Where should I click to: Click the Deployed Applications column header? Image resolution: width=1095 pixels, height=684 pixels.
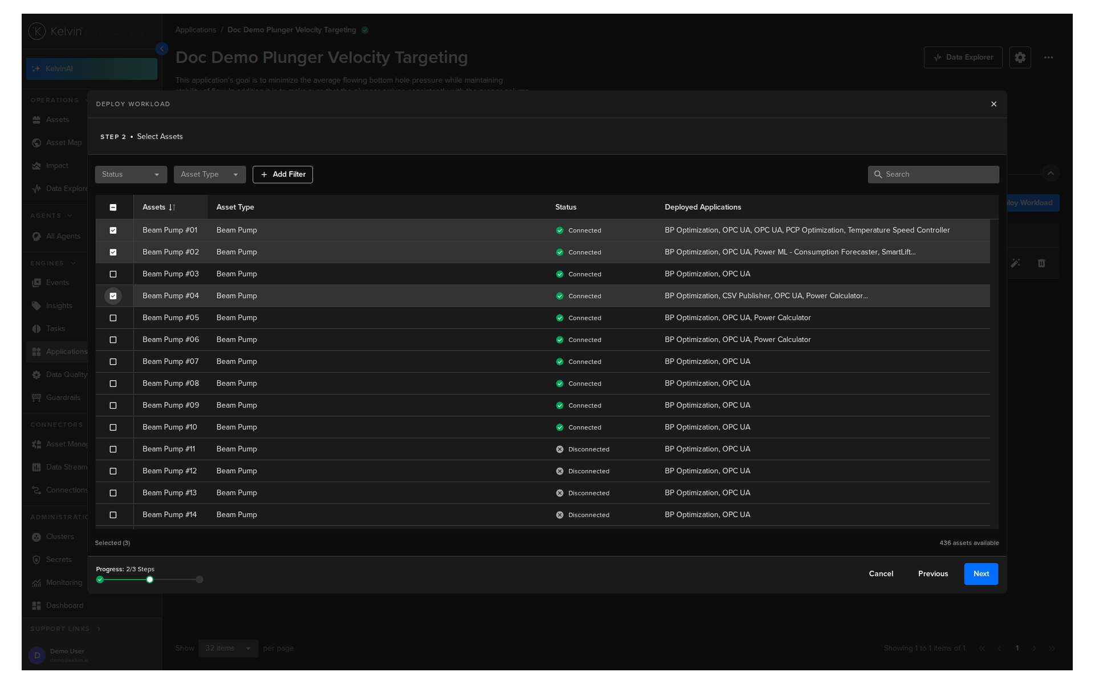click(703, 207)
